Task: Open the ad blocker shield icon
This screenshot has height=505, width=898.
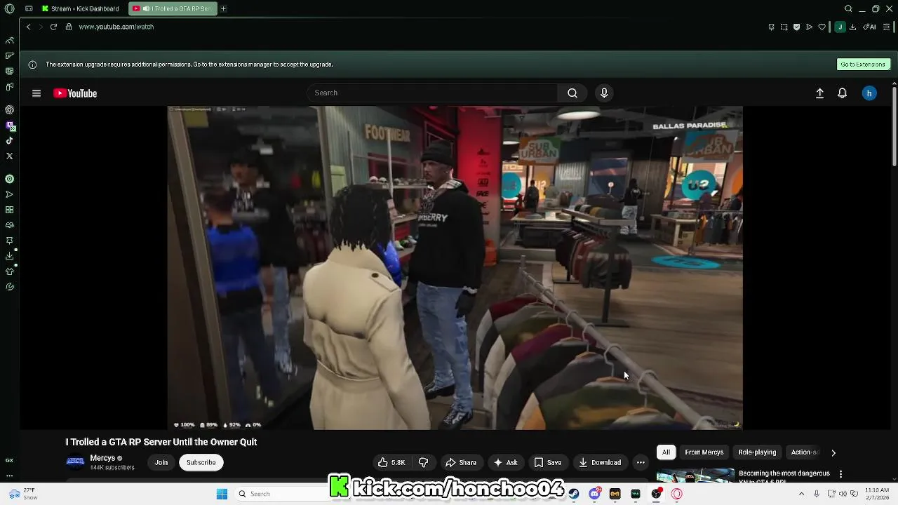Action: tap(796, 27)
